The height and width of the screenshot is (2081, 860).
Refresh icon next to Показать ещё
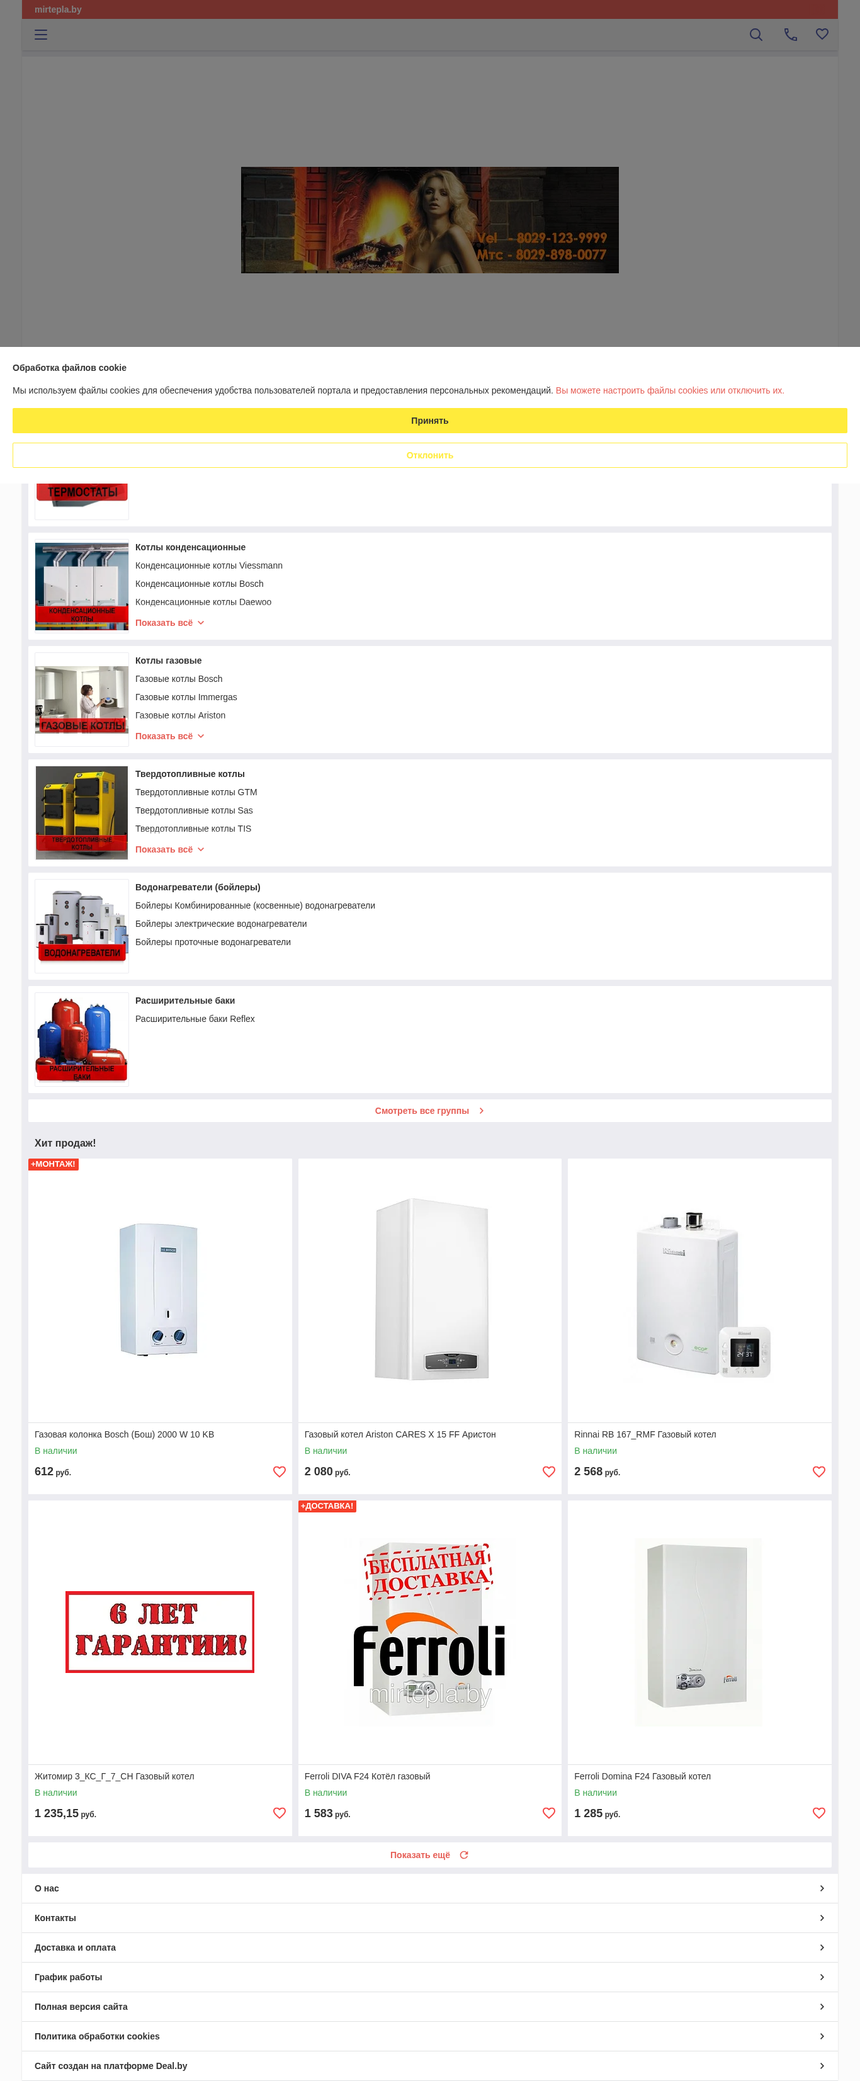465,1855
